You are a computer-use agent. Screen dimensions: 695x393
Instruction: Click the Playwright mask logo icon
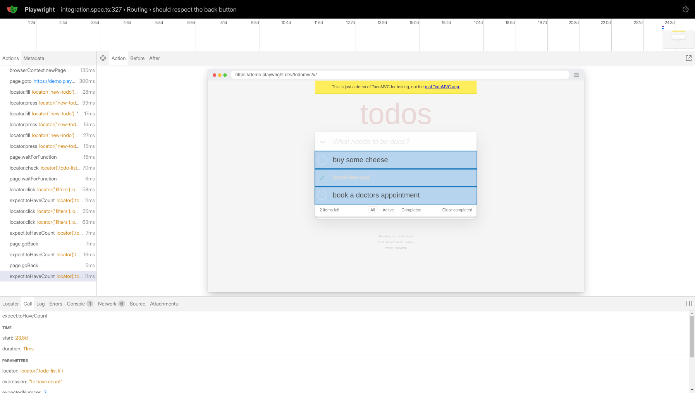pyautogui.click(x=12, y=9)
